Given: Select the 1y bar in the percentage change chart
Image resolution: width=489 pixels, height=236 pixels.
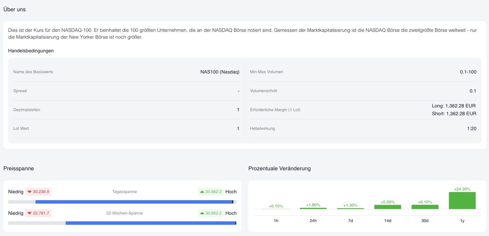Looking at the screenshot, I should [462, 201].
